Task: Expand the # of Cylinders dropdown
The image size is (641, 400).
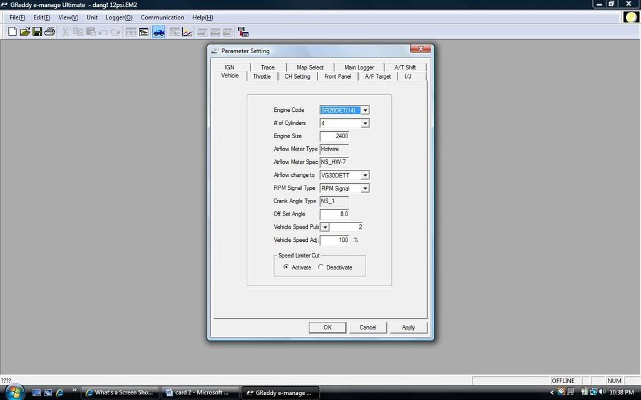Action: (365, 123)
